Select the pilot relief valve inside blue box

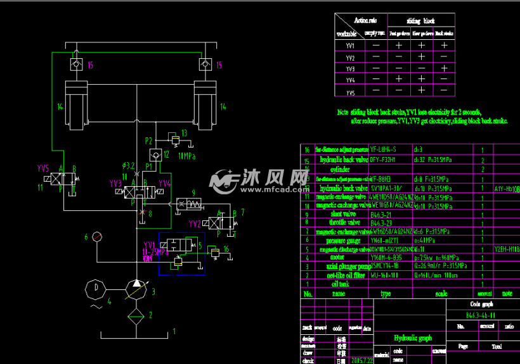[178, 261]
